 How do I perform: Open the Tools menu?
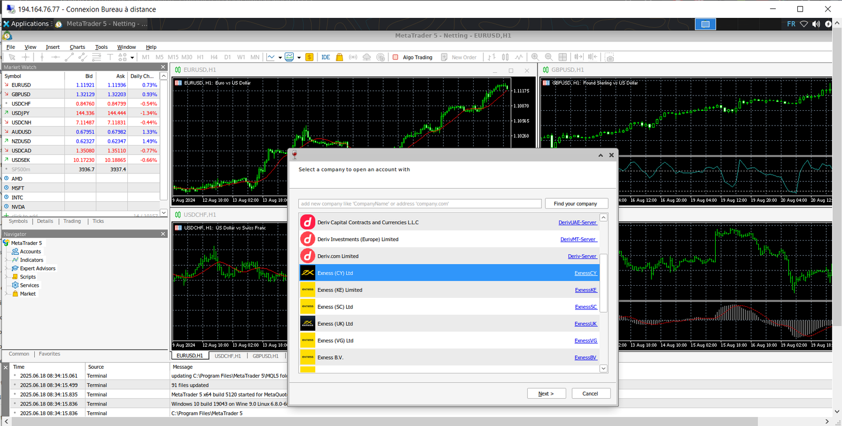coord(101,47)
